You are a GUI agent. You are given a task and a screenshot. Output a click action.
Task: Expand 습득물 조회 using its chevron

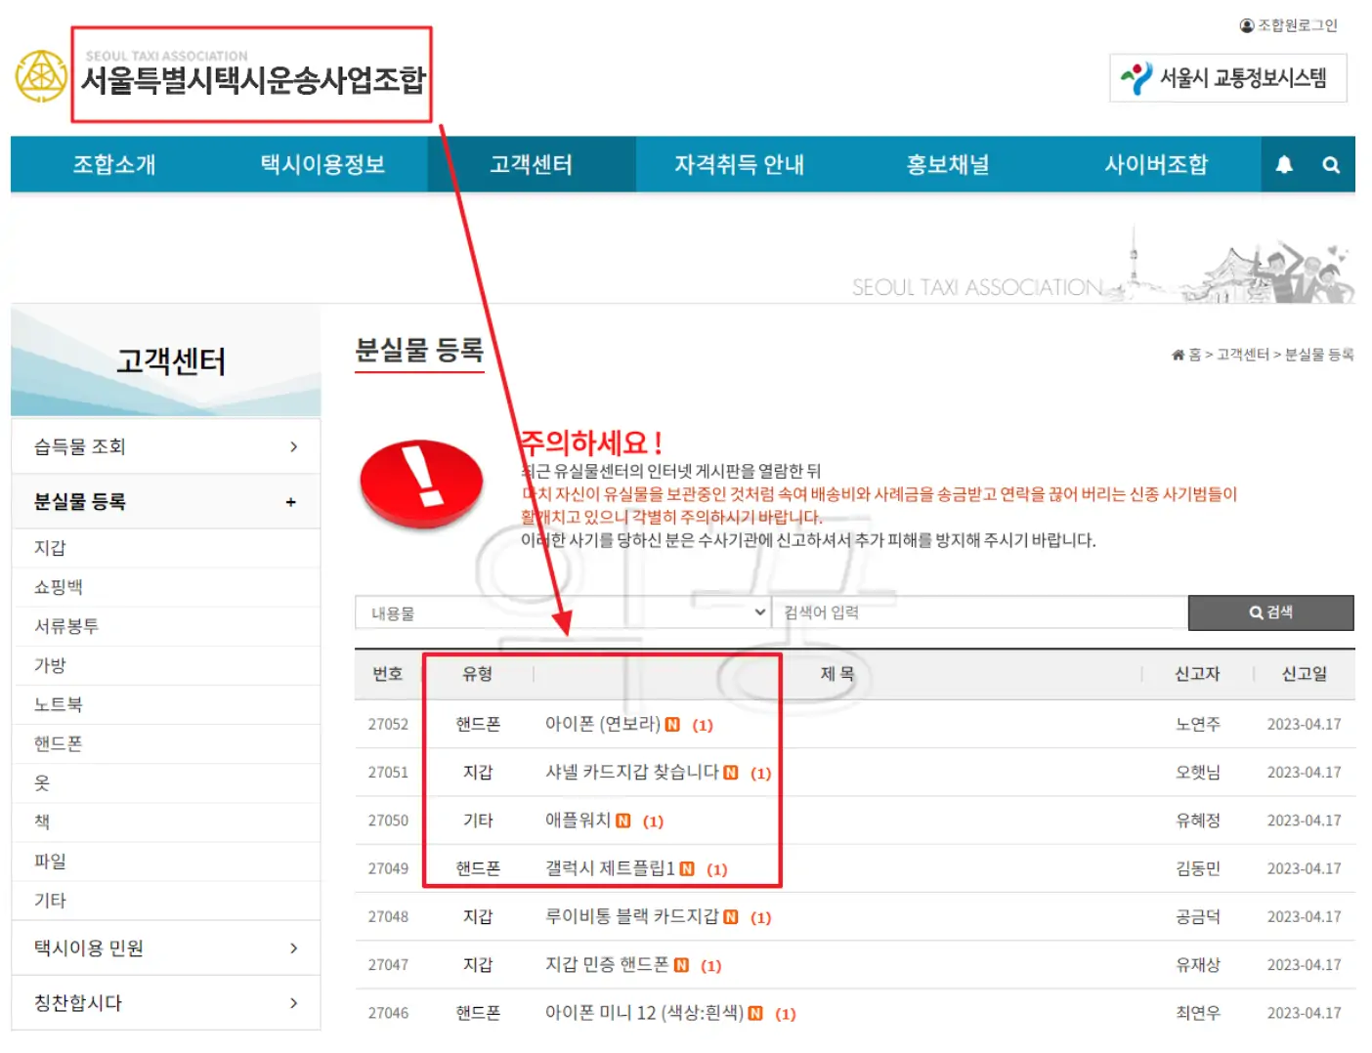292,446
